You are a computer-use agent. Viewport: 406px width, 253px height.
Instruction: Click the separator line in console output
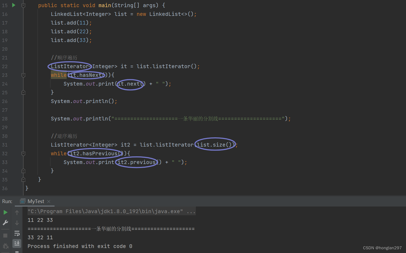111,229
